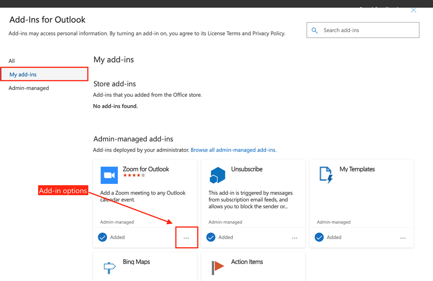Click the Store add-ins heading
Viewport: 433px width, 281px height.
[x=115, y=84]
